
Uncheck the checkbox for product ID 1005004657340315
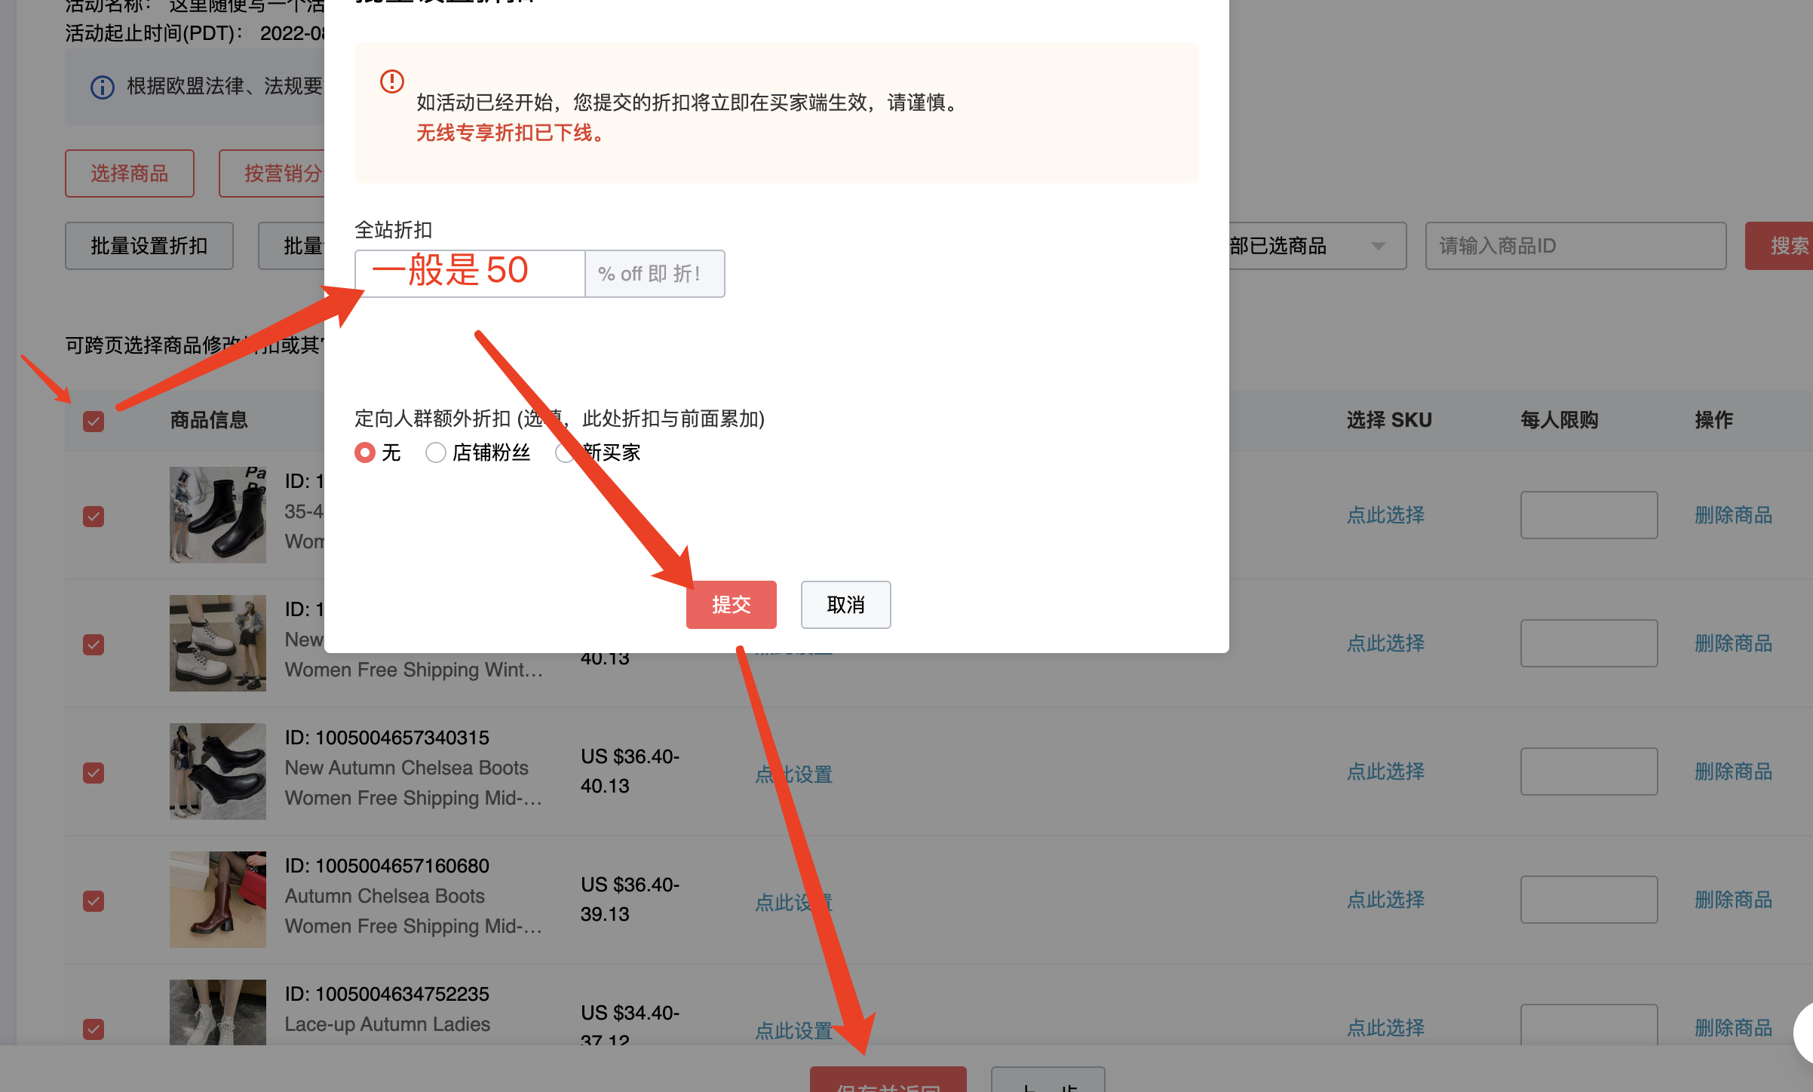click(93, 773)
